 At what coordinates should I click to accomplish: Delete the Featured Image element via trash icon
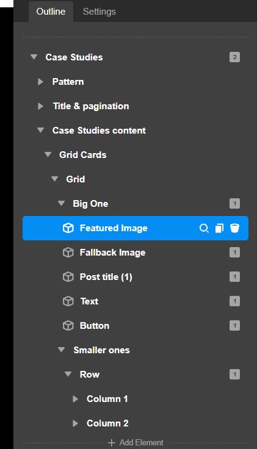[x=234, y=228]
